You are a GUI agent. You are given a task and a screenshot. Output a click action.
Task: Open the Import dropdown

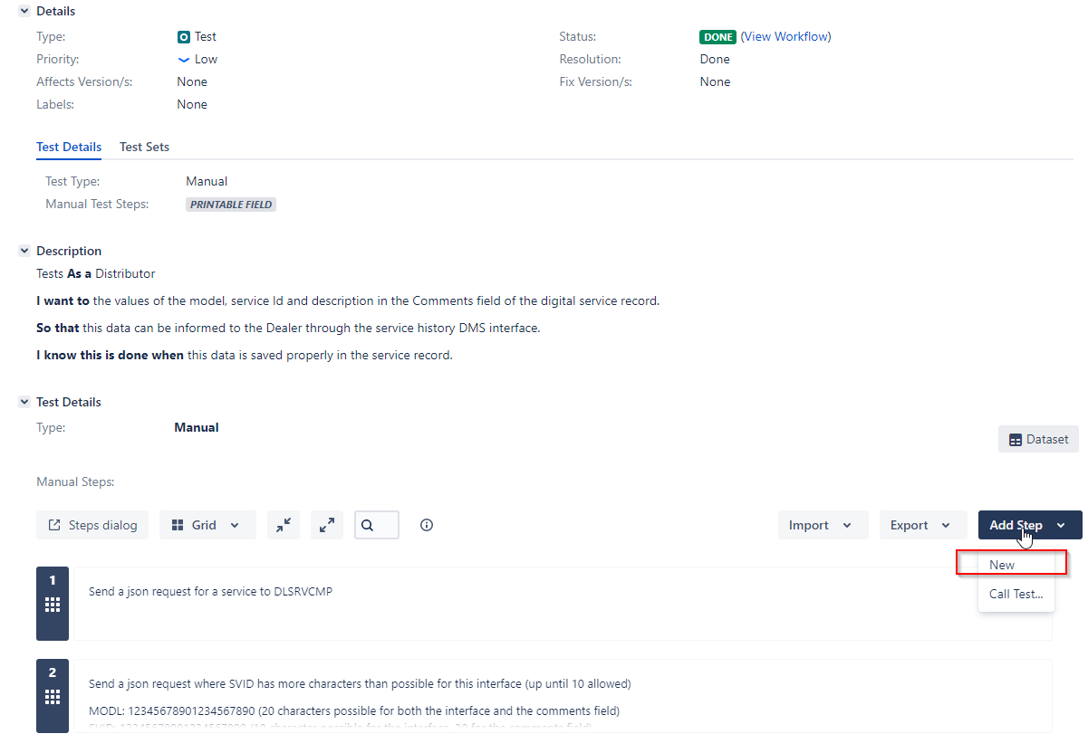pyautogui.click(x=823, y=525)
